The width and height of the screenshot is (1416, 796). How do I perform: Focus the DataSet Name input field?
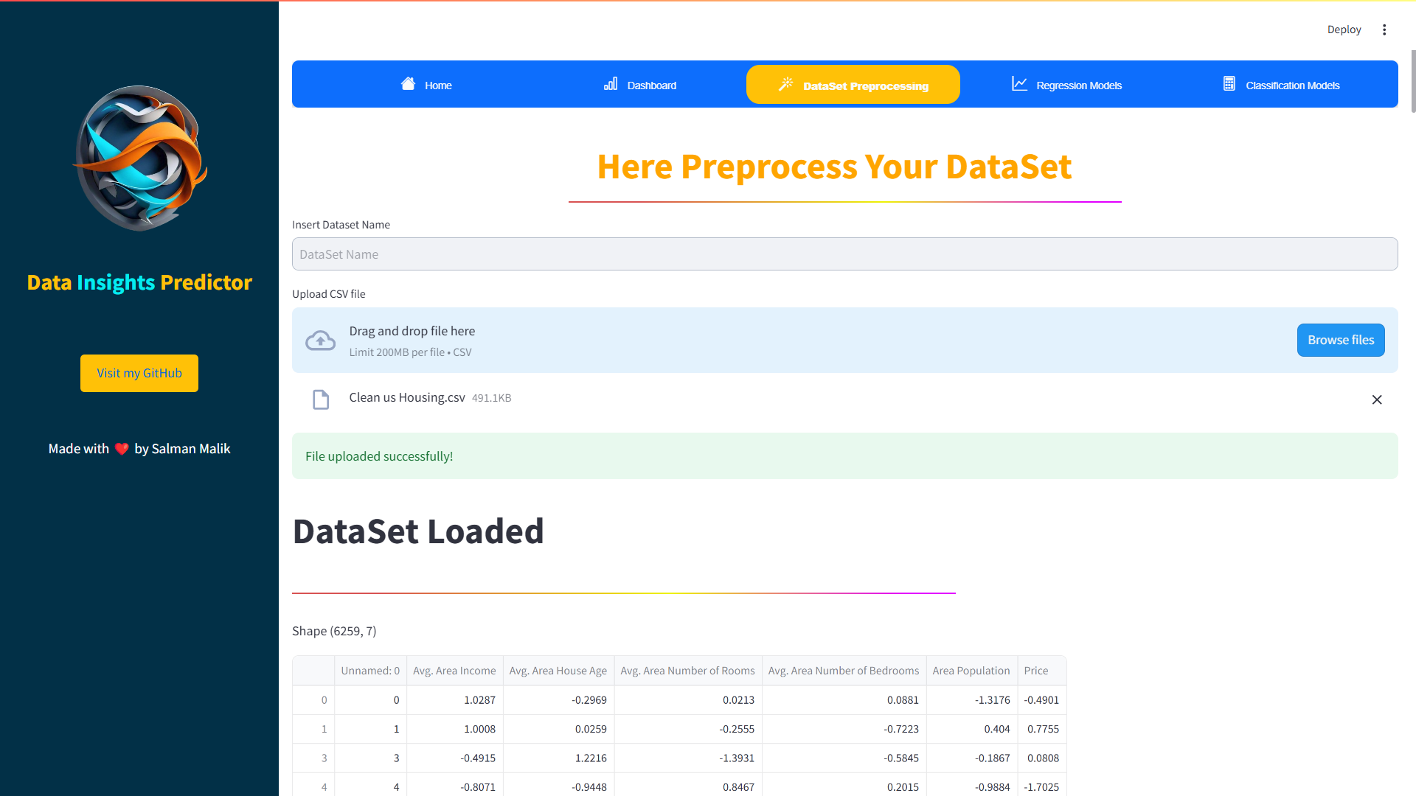[844, 254]
